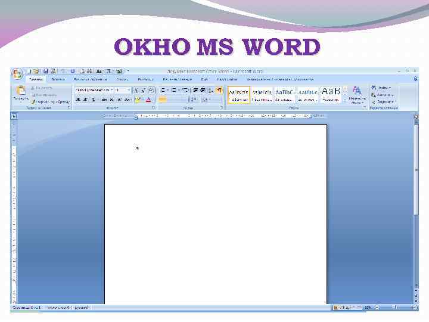Click Sort button in paragraph group
429x322 pixels.
coord(211,90)
